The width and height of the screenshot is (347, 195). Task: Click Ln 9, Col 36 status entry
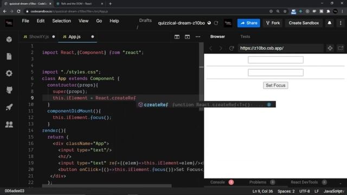[262, 191]
